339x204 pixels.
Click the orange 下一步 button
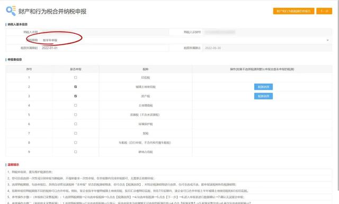pyautogui.click(x=324, y=11)
